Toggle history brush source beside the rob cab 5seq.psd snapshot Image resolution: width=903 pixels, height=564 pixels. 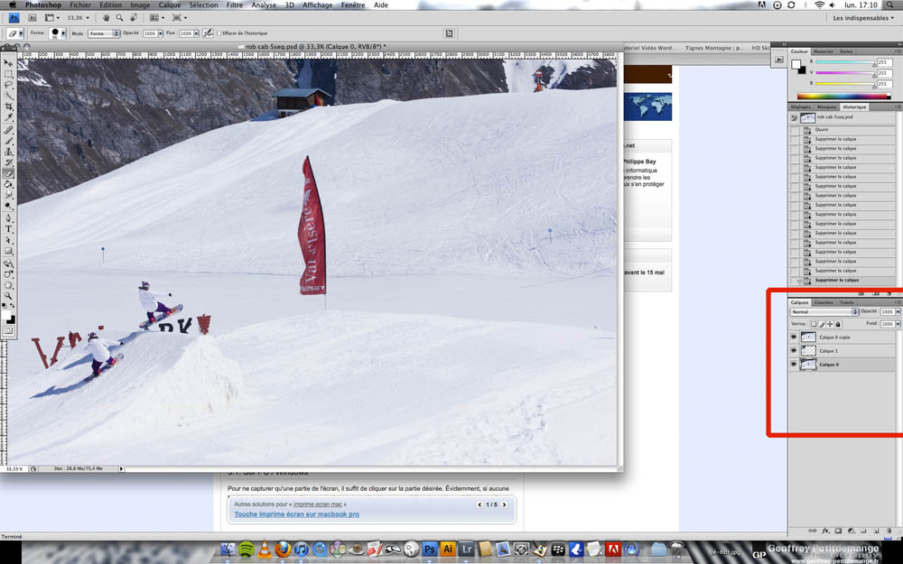pos(794,117)
